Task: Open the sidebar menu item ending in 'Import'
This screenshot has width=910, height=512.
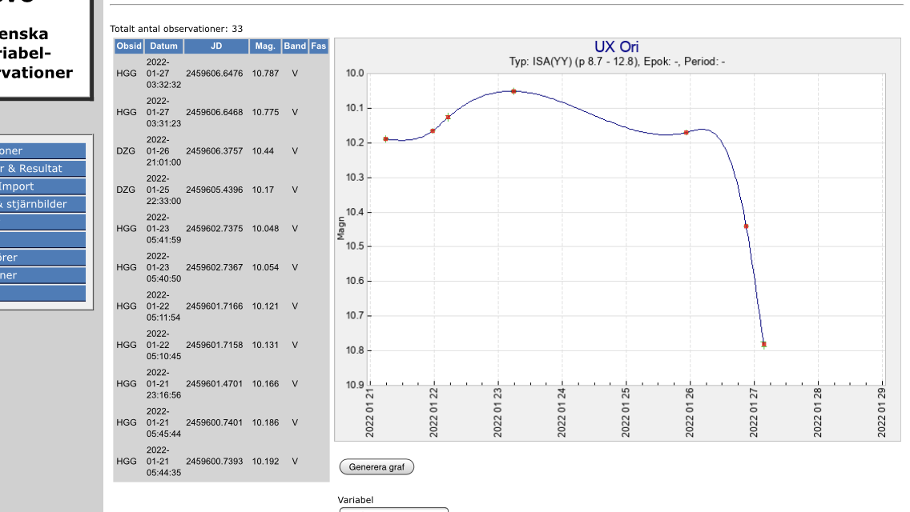Action: (42, 186)
